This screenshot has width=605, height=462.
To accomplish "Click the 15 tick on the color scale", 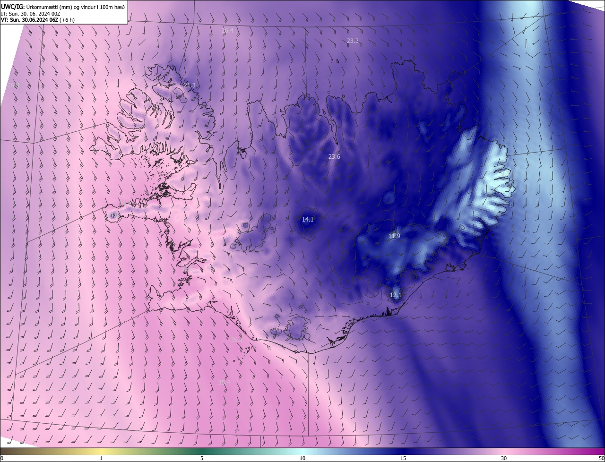I will point(403,459).
